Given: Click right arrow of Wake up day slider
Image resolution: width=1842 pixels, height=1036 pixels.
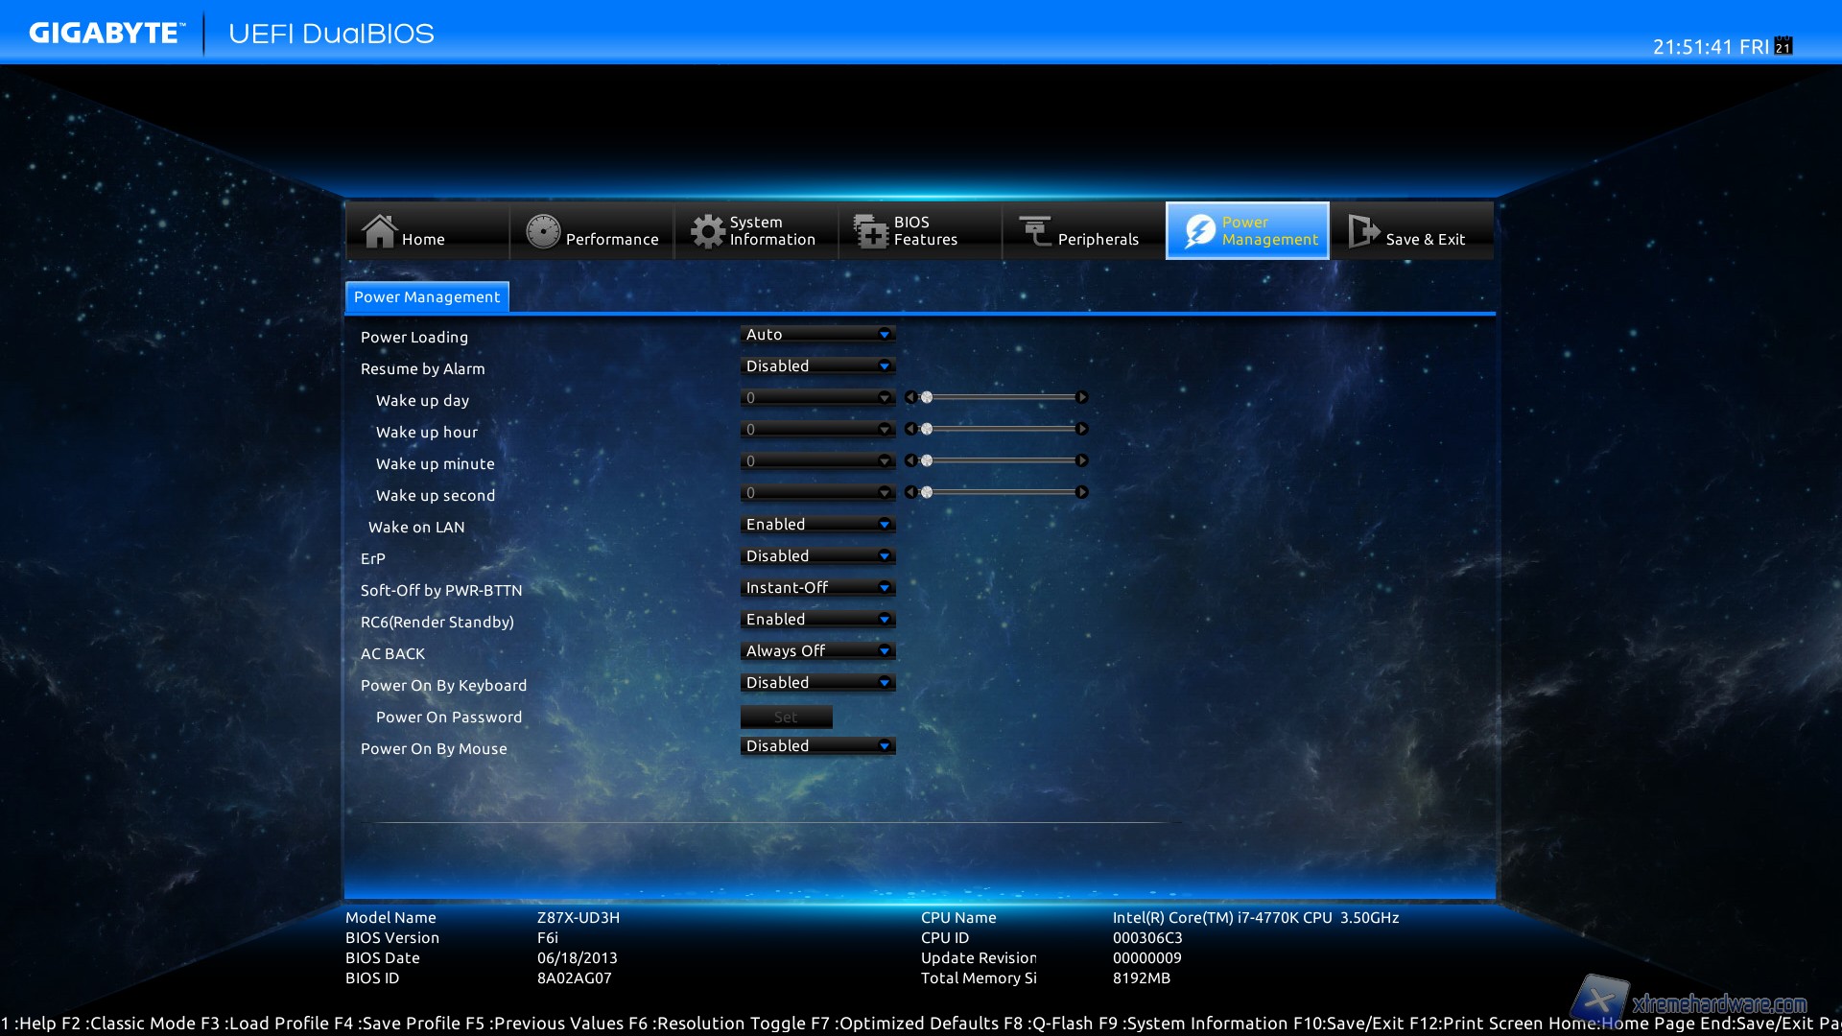Looking at the screenshot, I should pyautogui.click(x=1081, y=397).
